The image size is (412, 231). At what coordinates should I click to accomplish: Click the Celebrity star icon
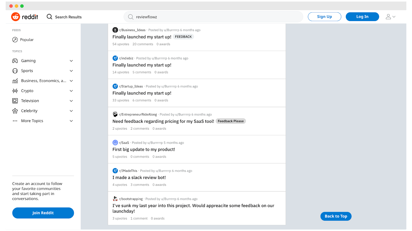click(15, 111)
